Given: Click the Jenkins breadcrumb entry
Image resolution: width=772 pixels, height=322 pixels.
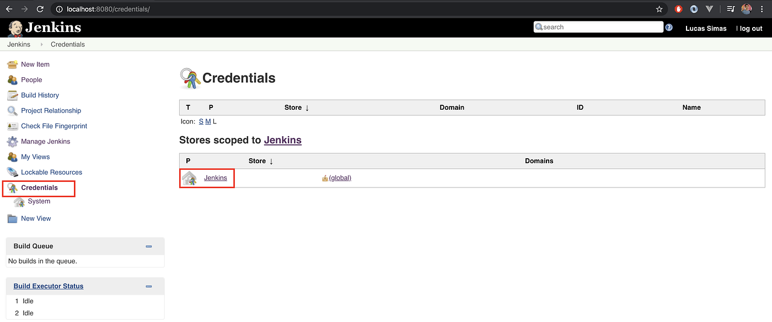Looking at the screenshot, I should [18, 44].
